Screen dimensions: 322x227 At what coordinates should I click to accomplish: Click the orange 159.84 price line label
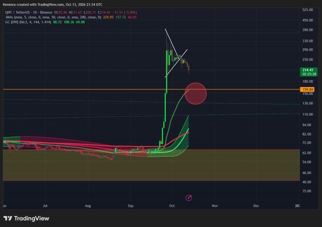[308, 89]
